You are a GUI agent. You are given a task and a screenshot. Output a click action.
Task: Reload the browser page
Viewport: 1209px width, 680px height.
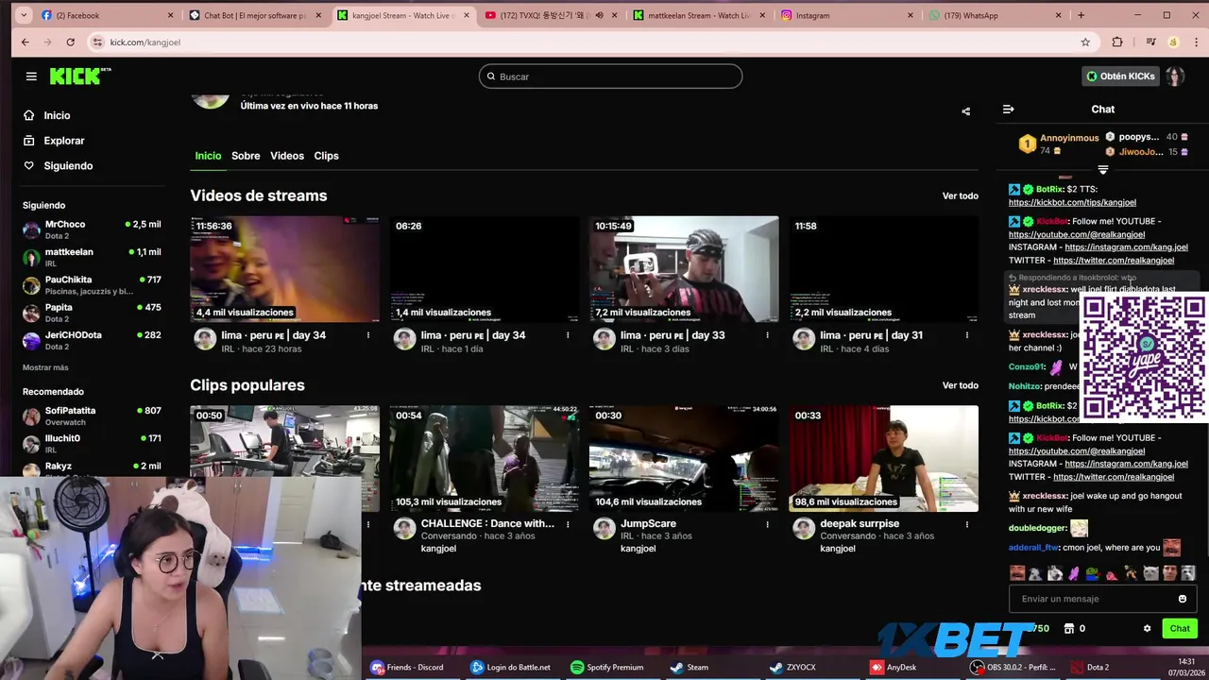click(70, 42)
